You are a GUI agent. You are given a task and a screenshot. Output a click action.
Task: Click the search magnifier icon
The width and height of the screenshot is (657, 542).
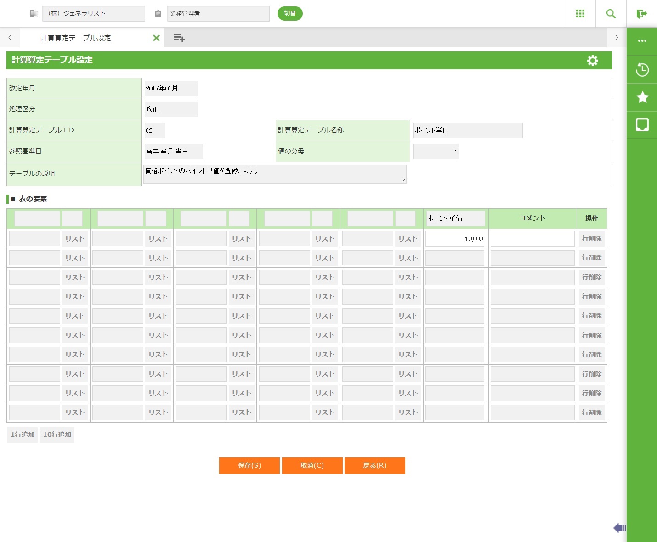[x=611, y=14]
